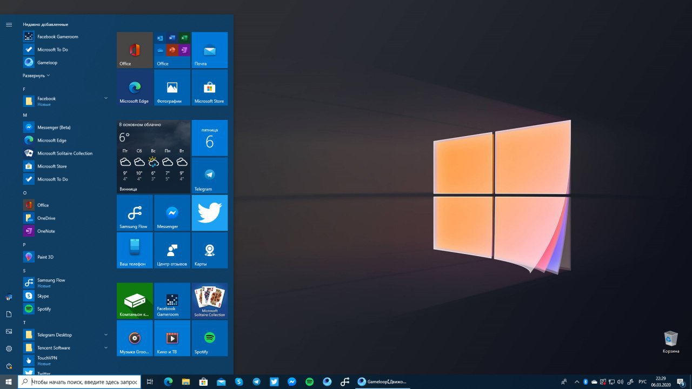This screenshot has width=692, height=389.
Task: Click the taskbar search box
Action: pos(79,382)
